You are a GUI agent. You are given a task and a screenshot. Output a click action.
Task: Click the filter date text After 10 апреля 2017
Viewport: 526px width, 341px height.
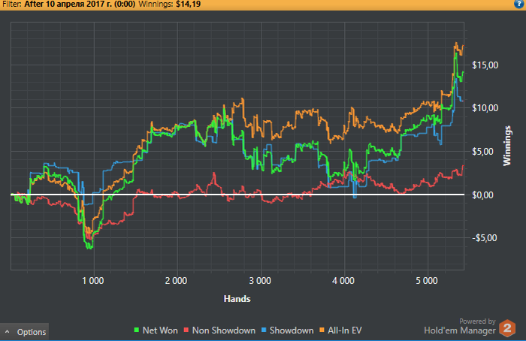[80, 4]
